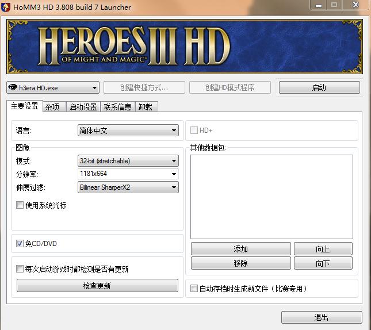The width and height of the screenshot is (371, 330).
Task: Click the 移除 button
Action: pyautogui.click(x=240, y=263)
